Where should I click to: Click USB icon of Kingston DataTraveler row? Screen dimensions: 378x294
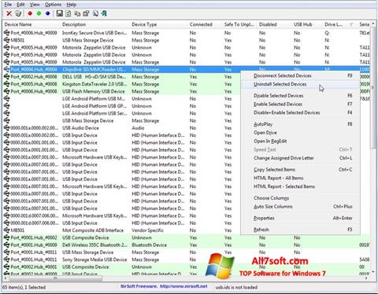click(x=7, y=84)
